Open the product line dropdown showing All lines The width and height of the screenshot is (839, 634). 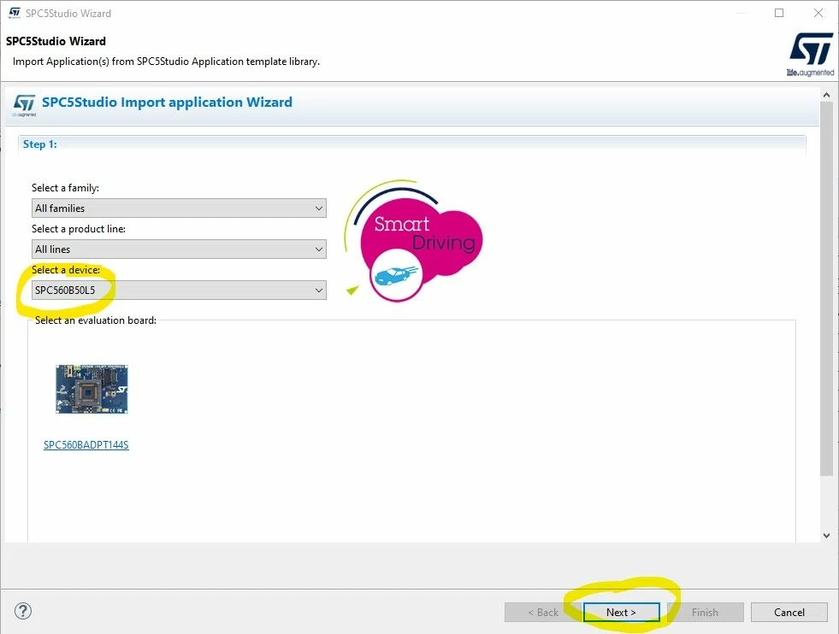point(179,249)
